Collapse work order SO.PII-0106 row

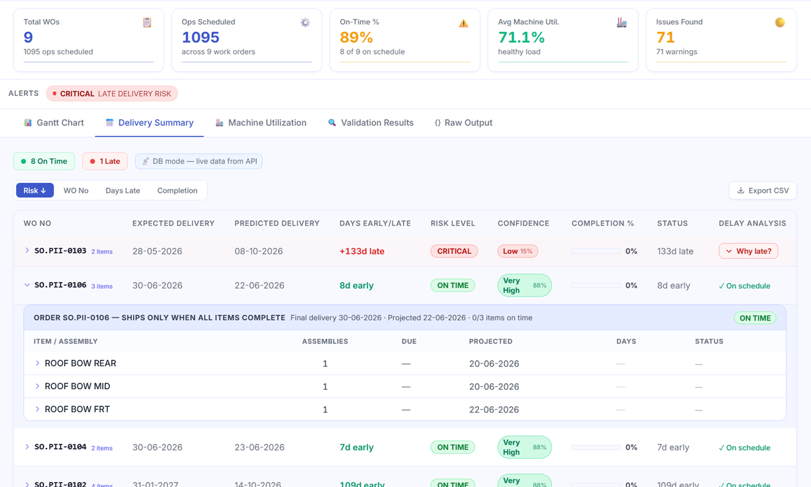tap(27, 285)
